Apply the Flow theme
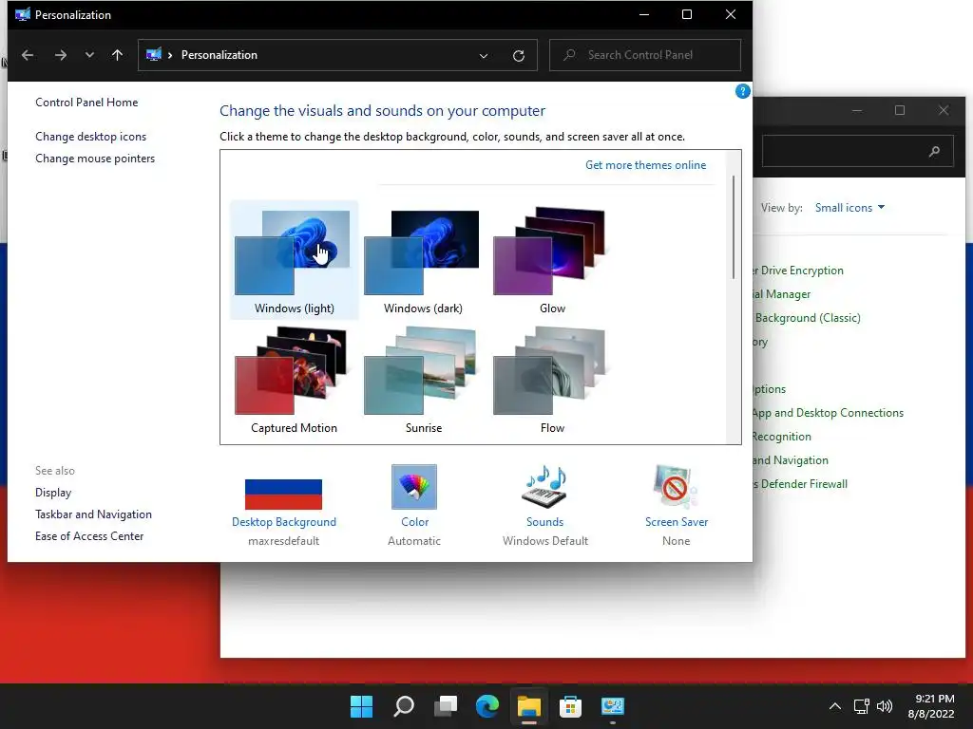 tap(551, 380)
